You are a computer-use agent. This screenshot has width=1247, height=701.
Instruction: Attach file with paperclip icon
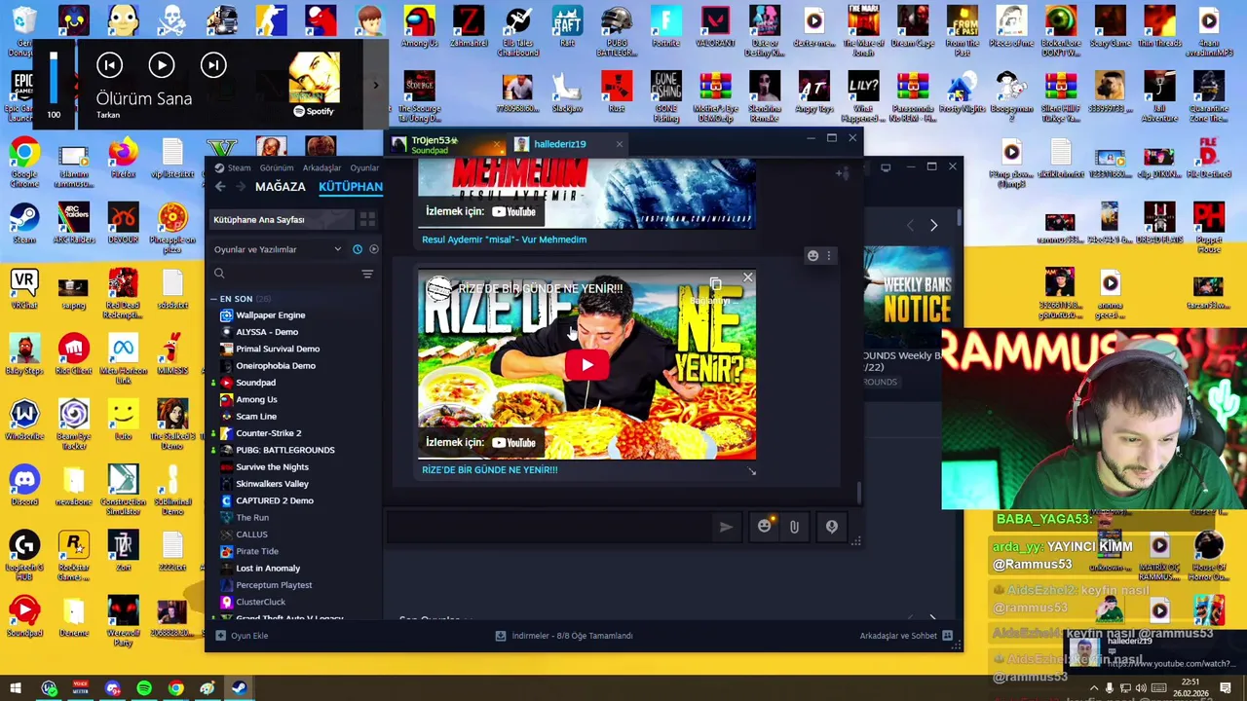coord(794,527)
